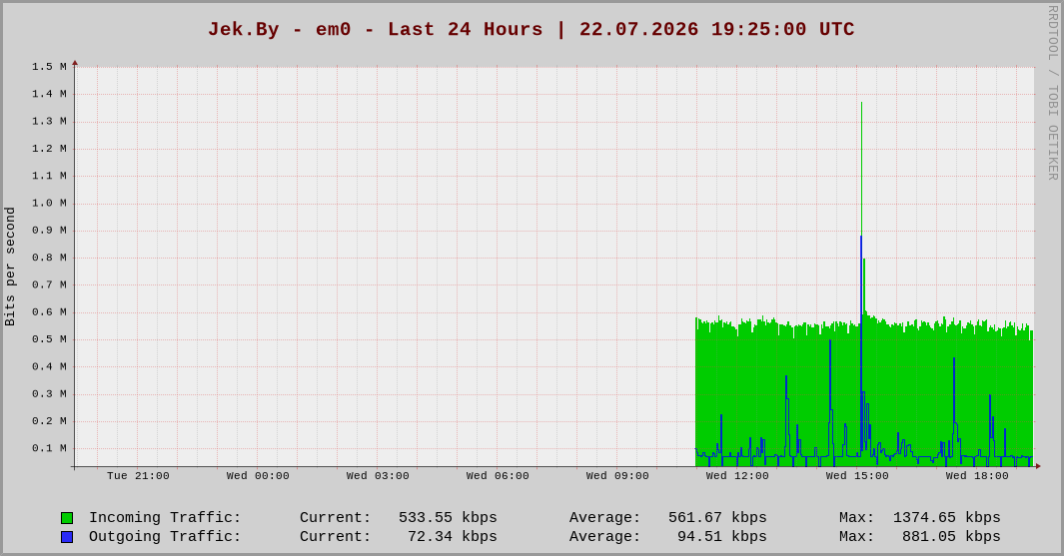This screenshot has width=1064, height=556.
Task: Click the Wed 06:00 time axis label
Action: pos(498,476)
